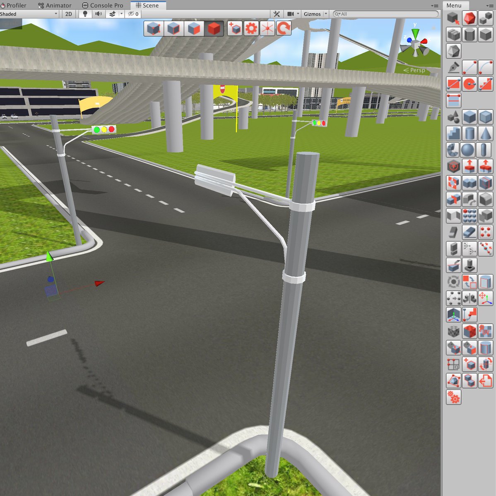
Task: Click the wrench tools icon near the search field
Action: [277, 14]
